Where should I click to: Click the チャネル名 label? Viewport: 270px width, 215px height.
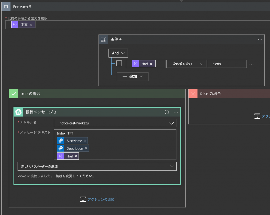click(28, 122)
